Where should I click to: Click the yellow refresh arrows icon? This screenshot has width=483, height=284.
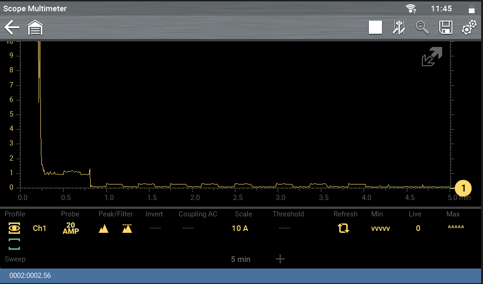(x=343, y=229)
